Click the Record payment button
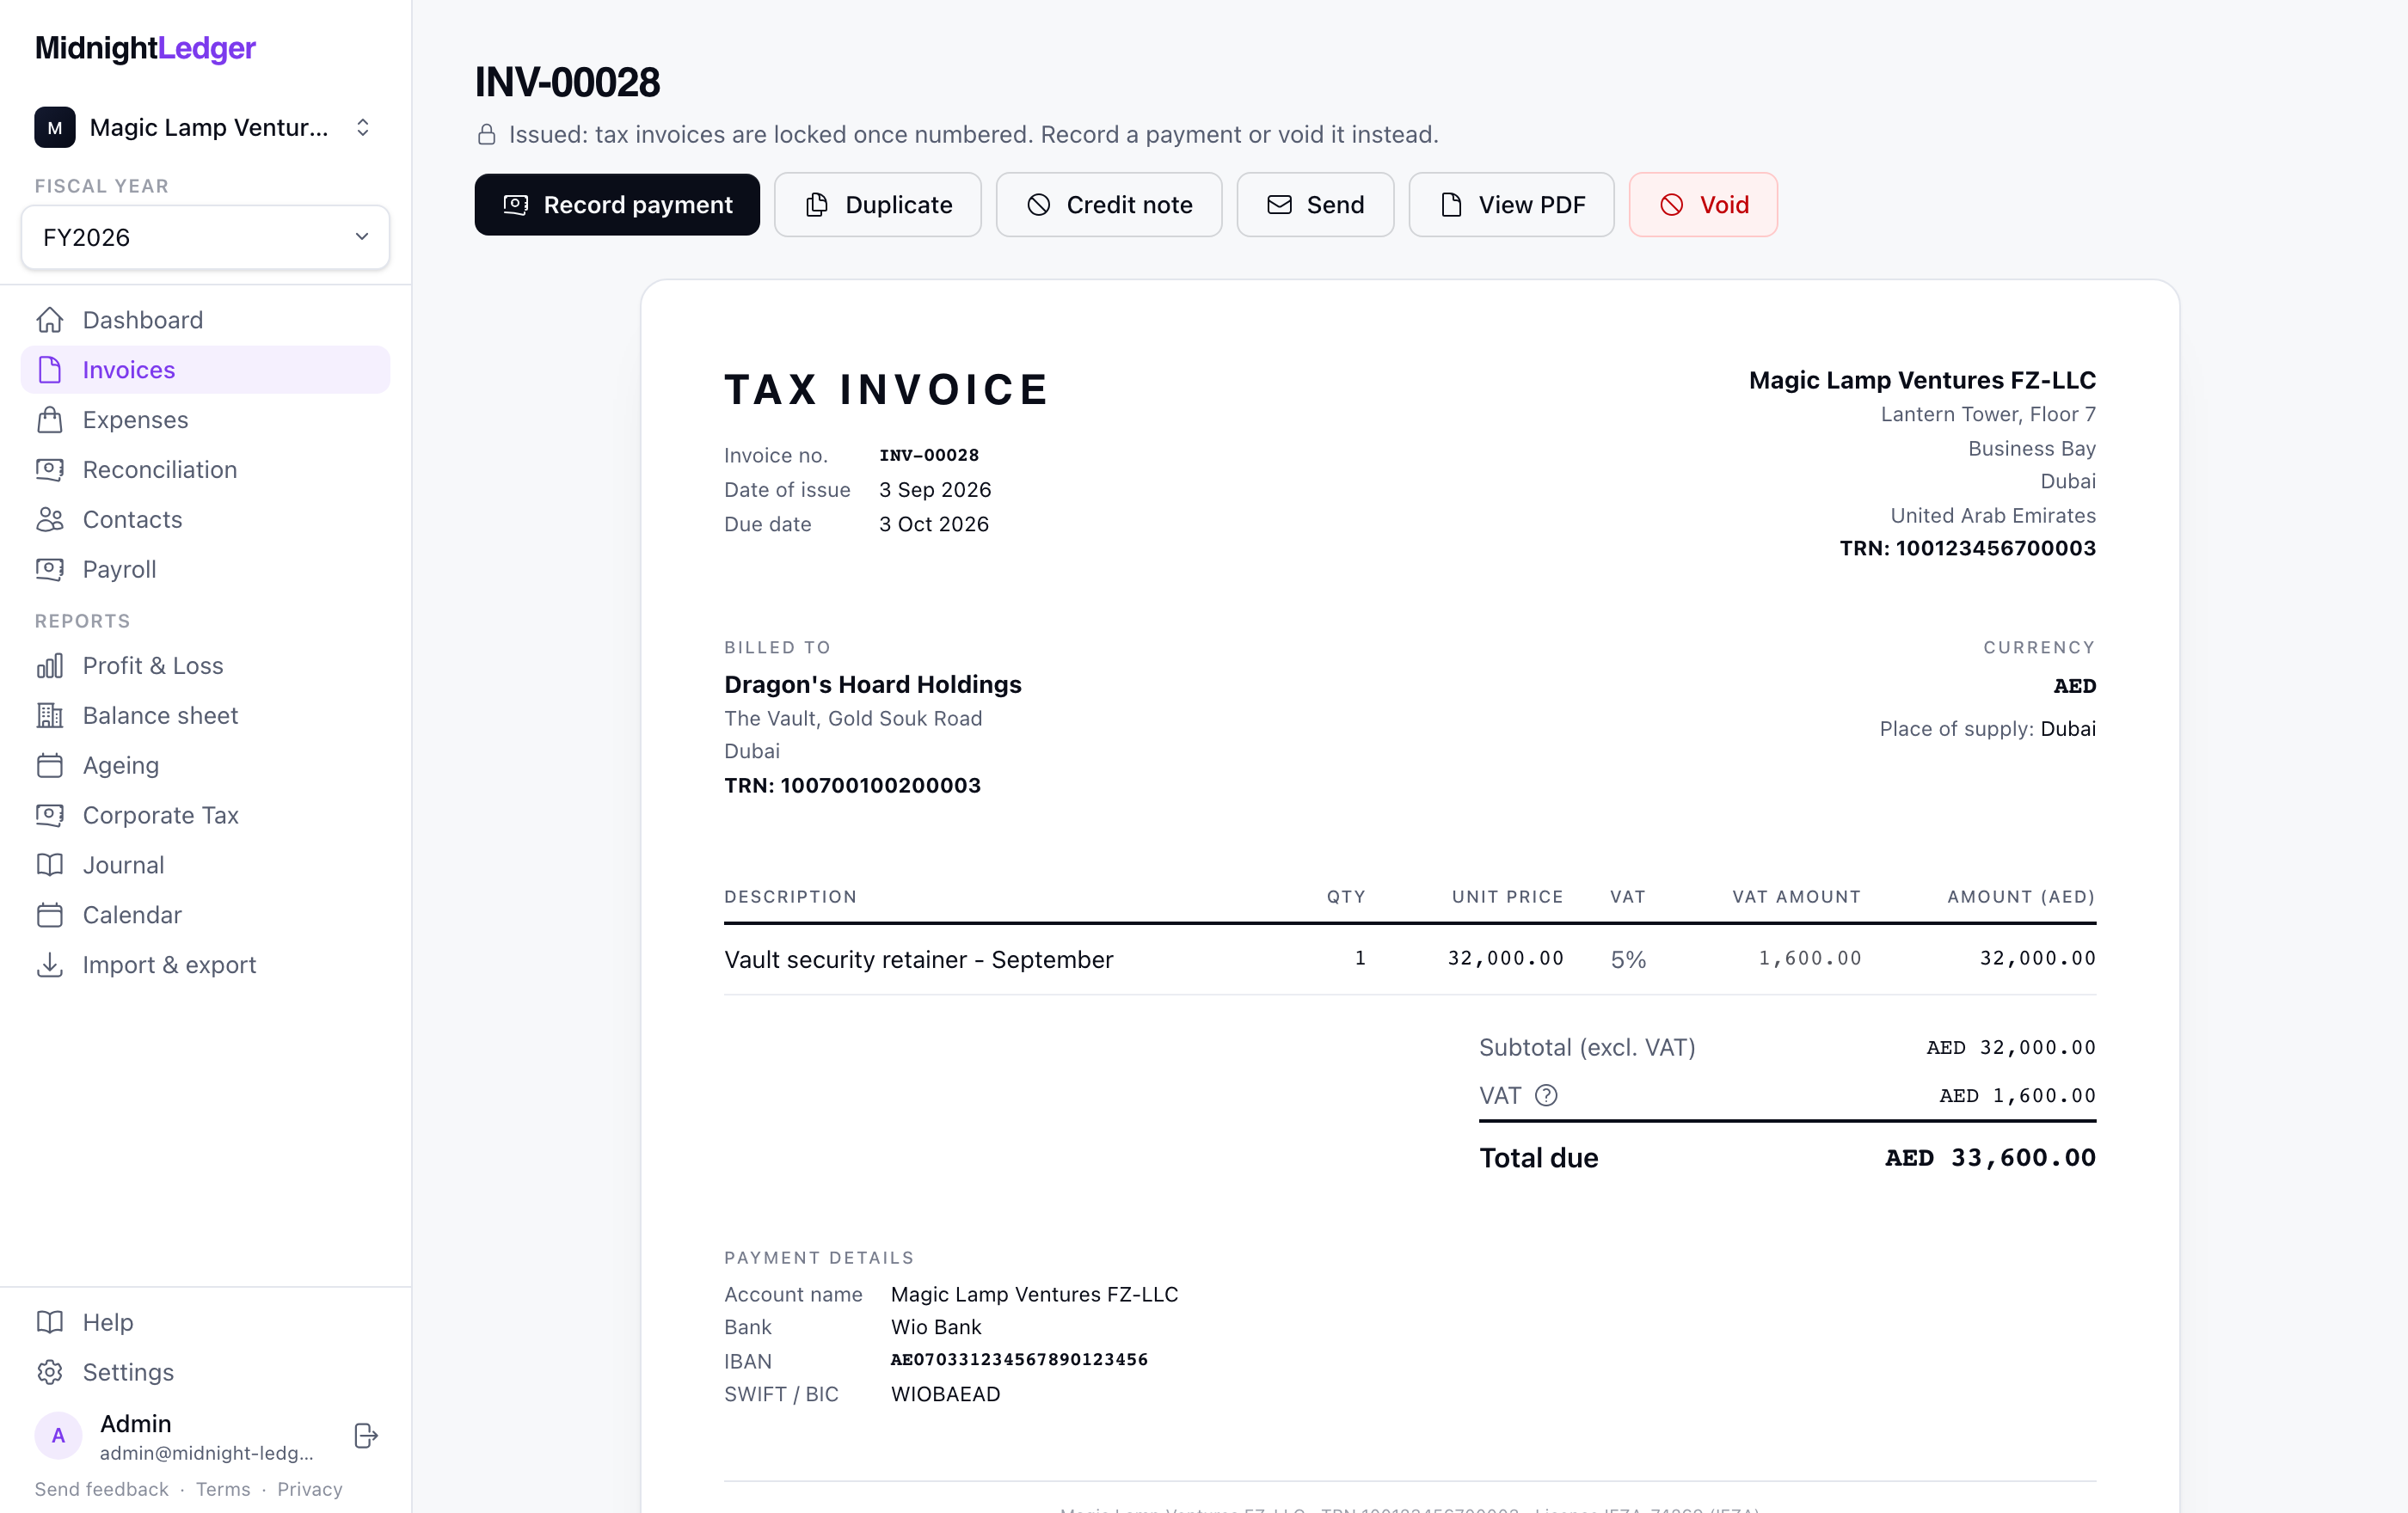Viewport: 2408px width, 1513px height. click(617, 205)
